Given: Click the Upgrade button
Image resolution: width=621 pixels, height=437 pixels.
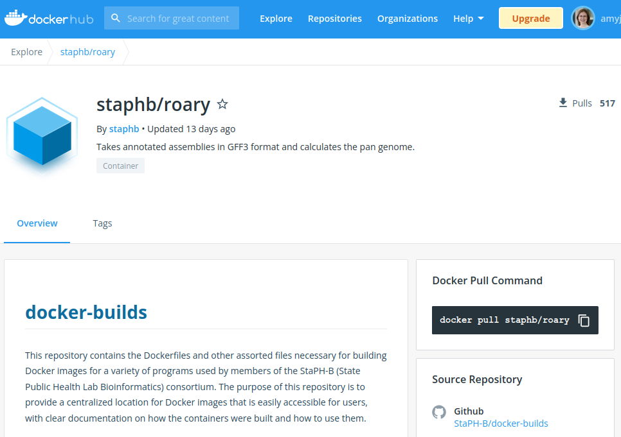Looking at the screenshot, I should 530,18.
